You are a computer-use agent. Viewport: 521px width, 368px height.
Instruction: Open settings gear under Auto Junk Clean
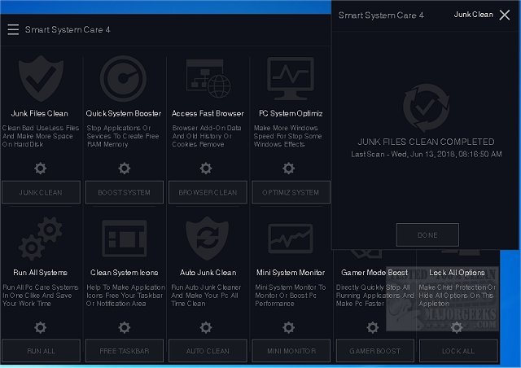(x=206, y=327)
